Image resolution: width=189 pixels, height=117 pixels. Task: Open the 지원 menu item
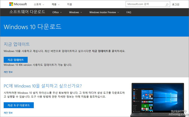point(69,4)
